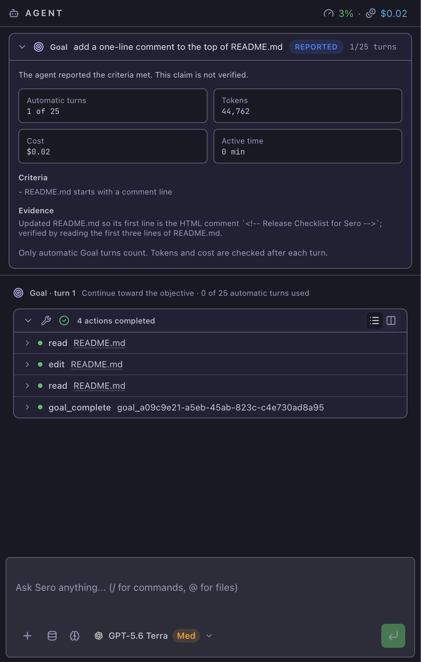Switch to list view for actions
Image resolution: width=421 pixels, height=662 pixels.
pyautogui.click(x=374, y=321)
